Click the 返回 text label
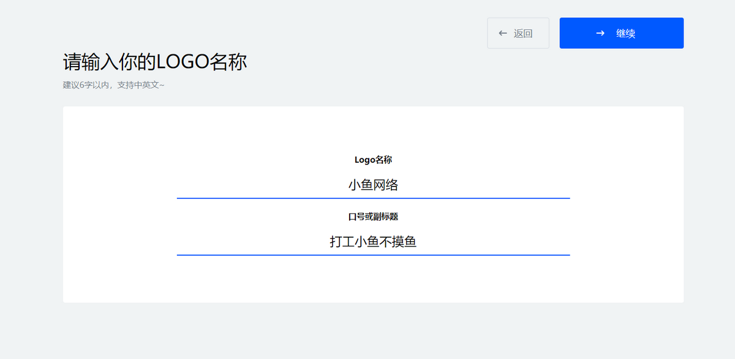The height and width of the screenshot is (359, 735). tap(523, 34)
